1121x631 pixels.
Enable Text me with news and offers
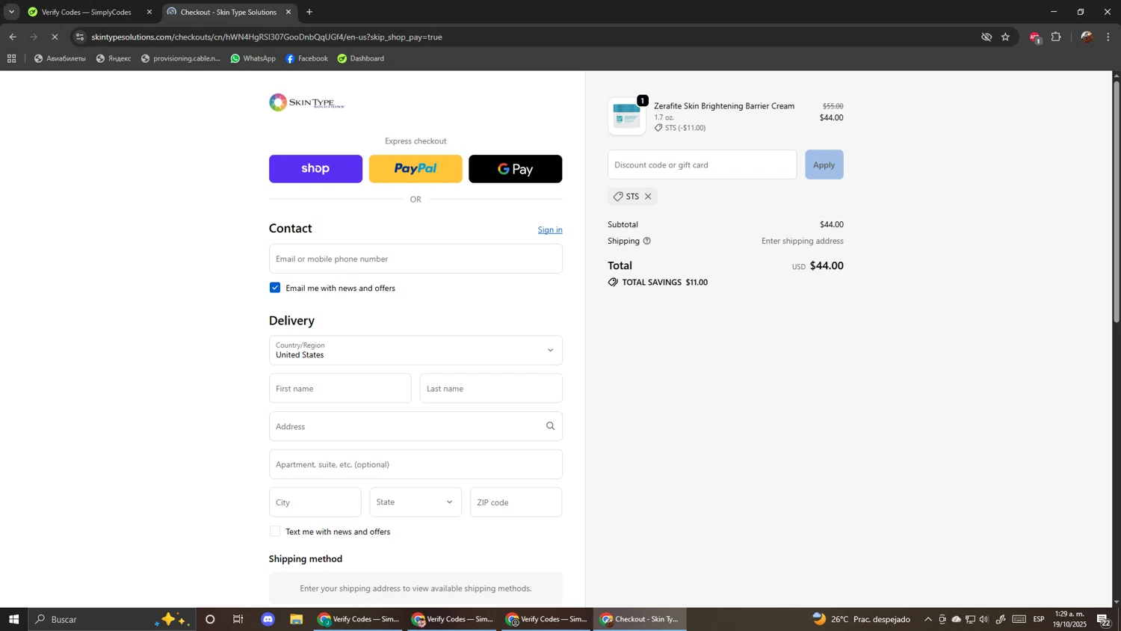coord(275,532)
